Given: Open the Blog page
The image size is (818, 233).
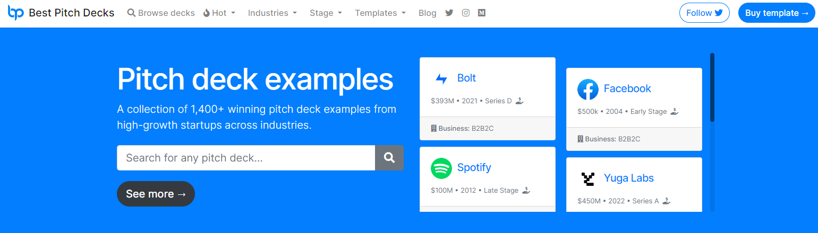Looking at the screenshot, I should click(427, 13).
